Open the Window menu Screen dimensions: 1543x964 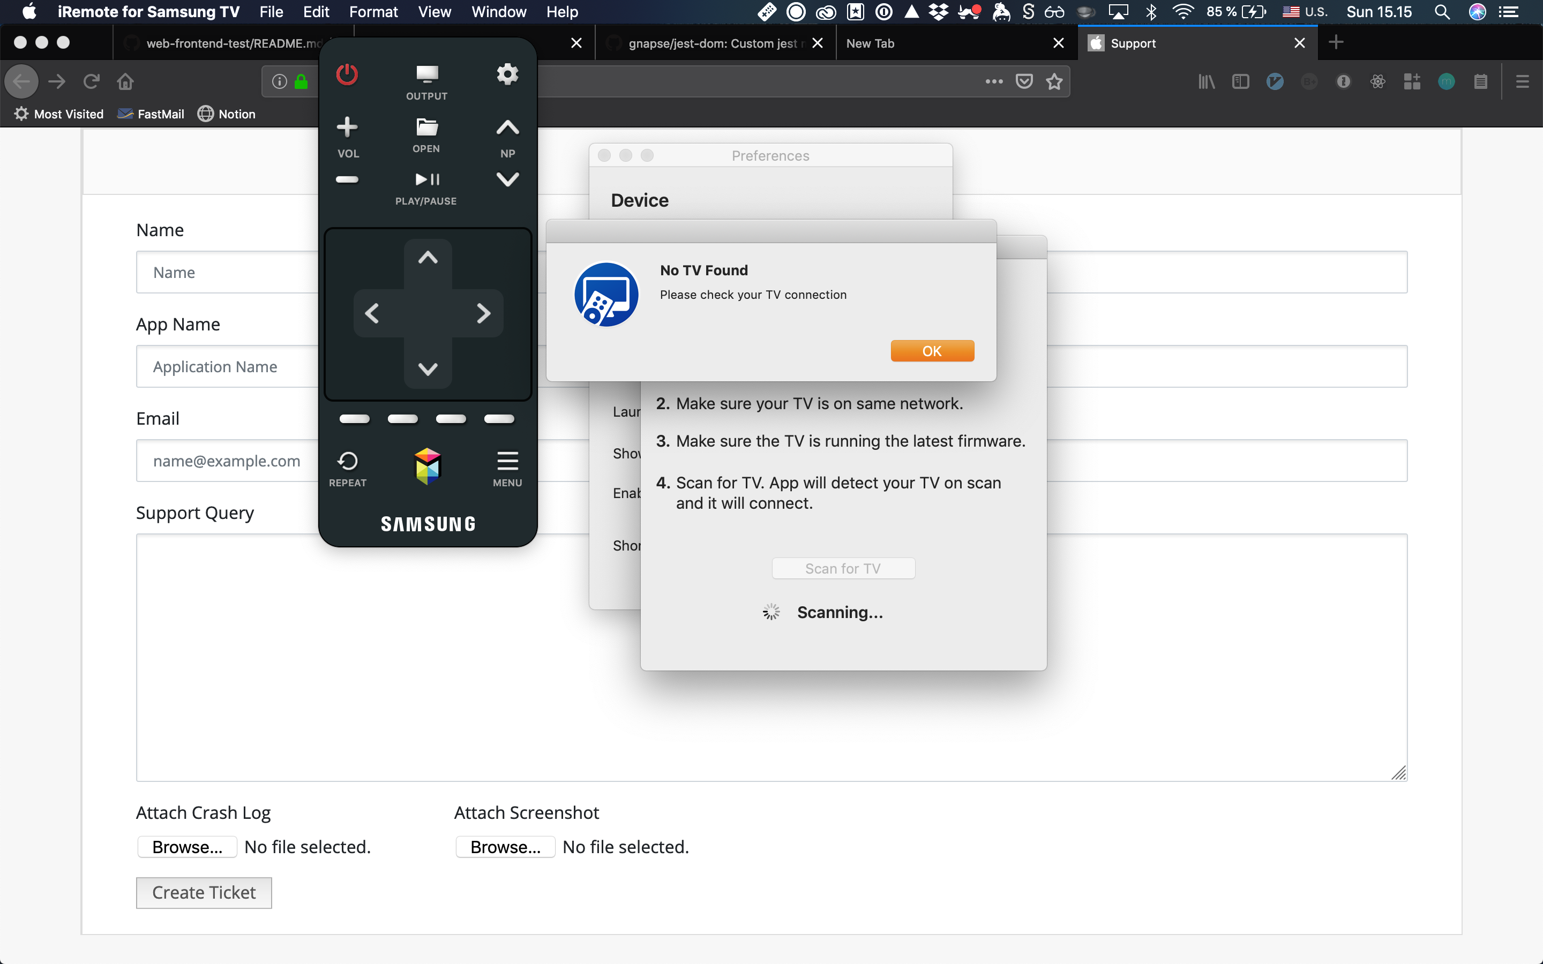[x=499, y=11]
